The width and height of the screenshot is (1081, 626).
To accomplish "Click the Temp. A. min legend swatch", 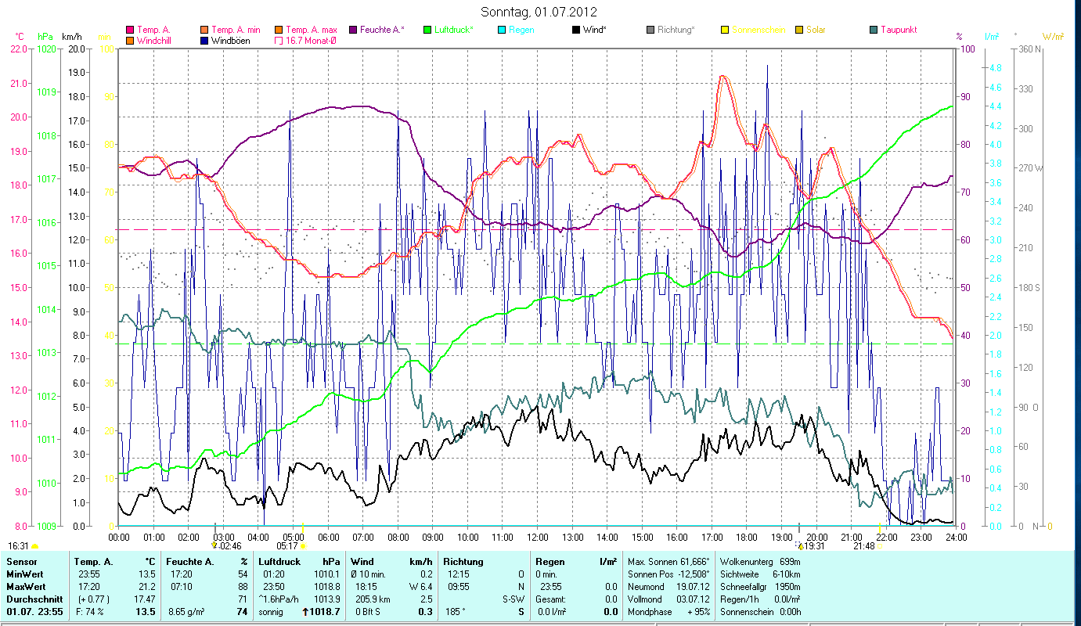I will [205, 30].
